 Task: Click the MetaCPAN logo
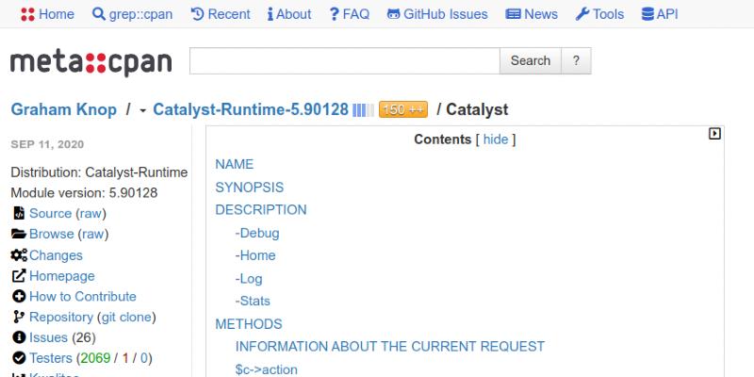click(91, 62)
